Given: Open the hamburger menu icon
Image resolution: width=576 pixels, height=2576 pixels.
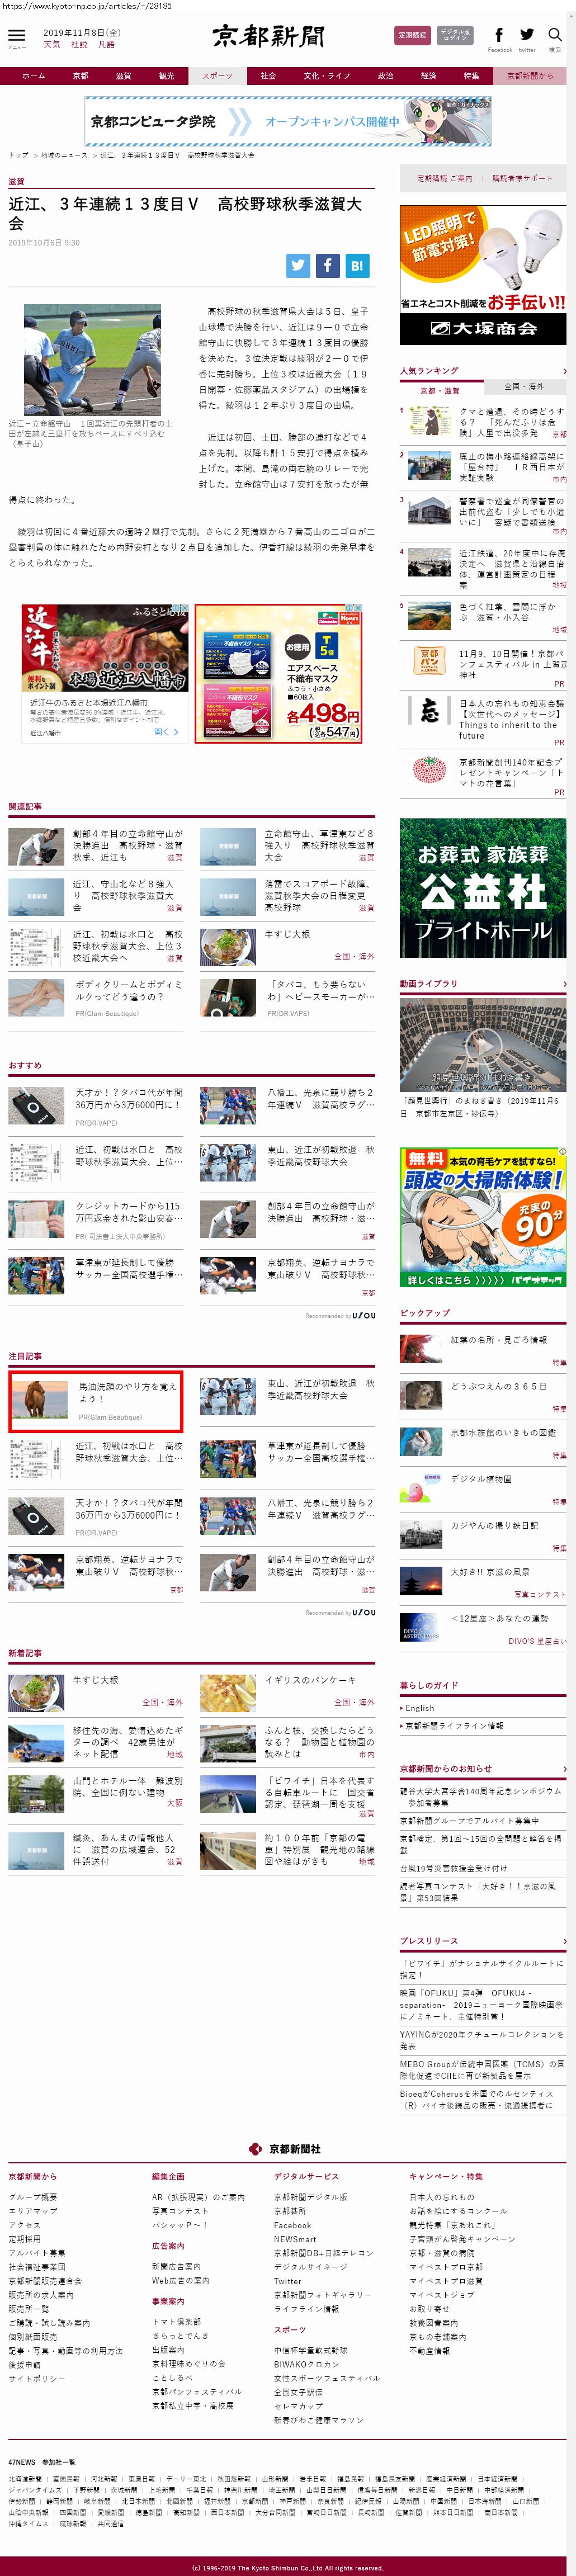Looking at the screenshot, I should pyautogui.click(x=16, y=35).
